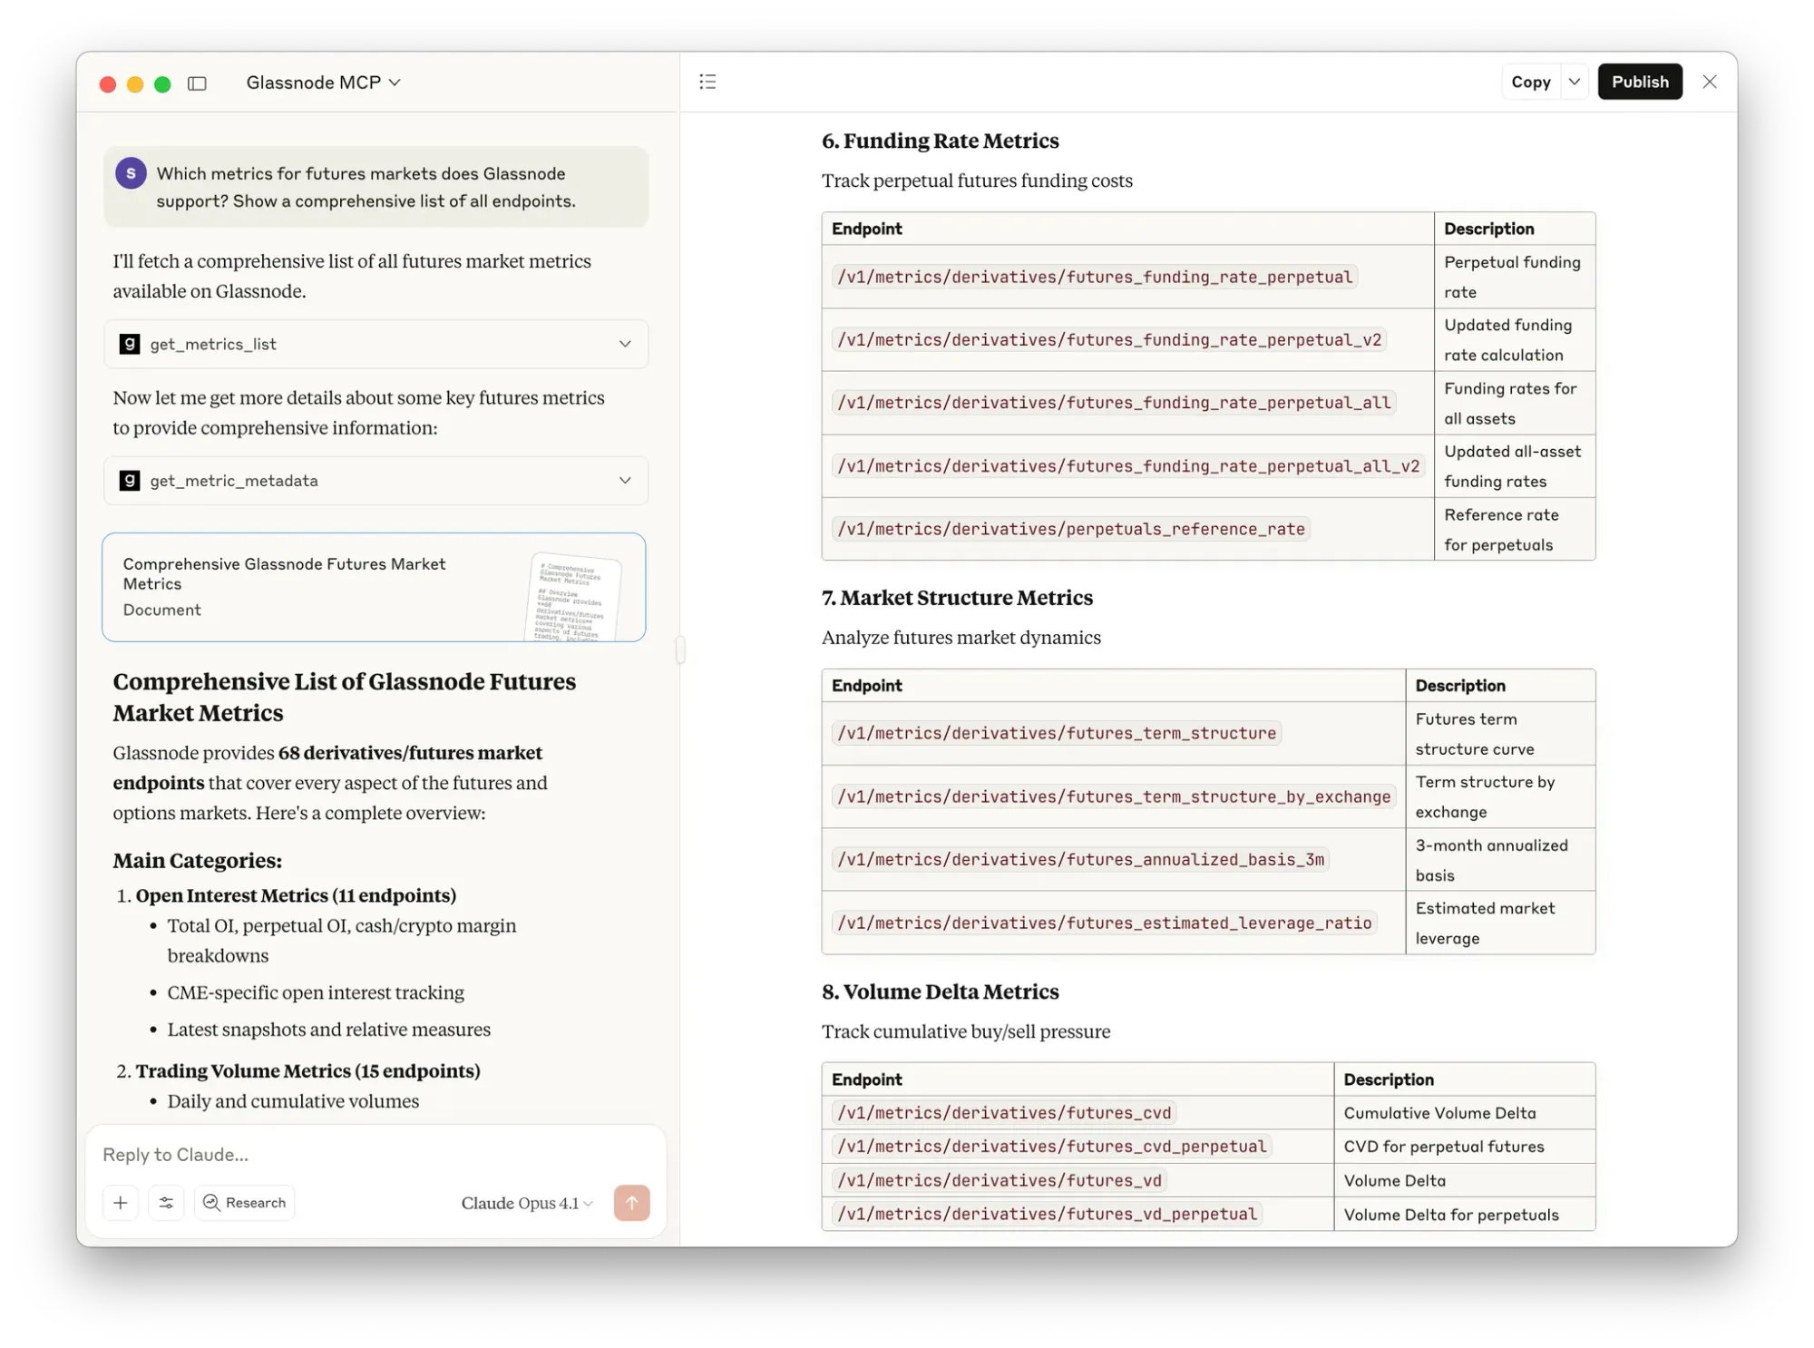
Task: Click the futures_cvd endpoint code in table
Action: 1003,1112
